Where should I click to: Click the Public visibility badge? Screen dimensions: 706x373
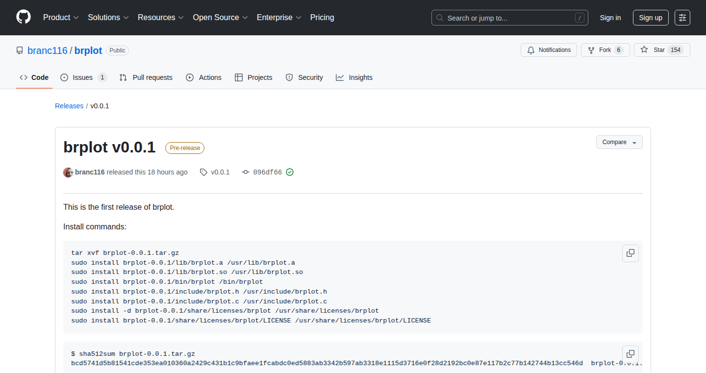point(117,50)
